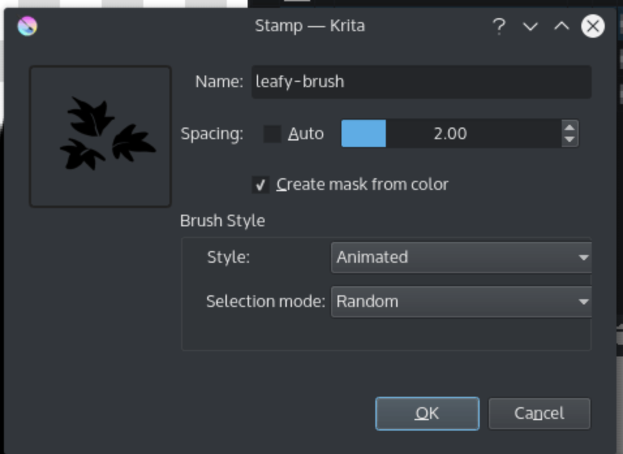This screenshot has height=454, width=623.
Task: Click the Spacing slider bar
Action: pyautogui.click(x=450, y=134)
